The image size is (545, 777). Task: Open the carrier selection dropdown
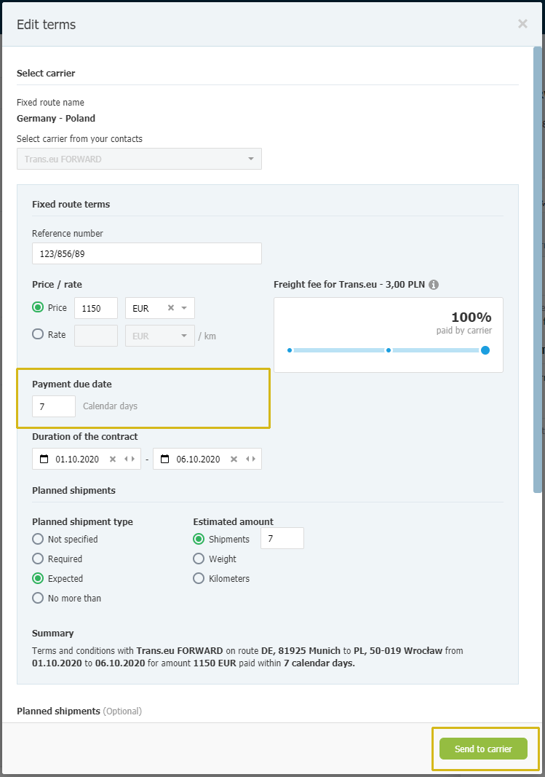click(139, 159)
